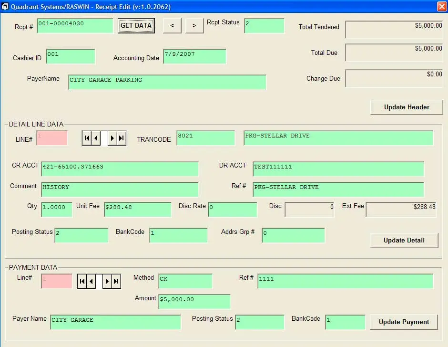Click Update Header button
Screen dimensions: 448x347
pos(407,107)
